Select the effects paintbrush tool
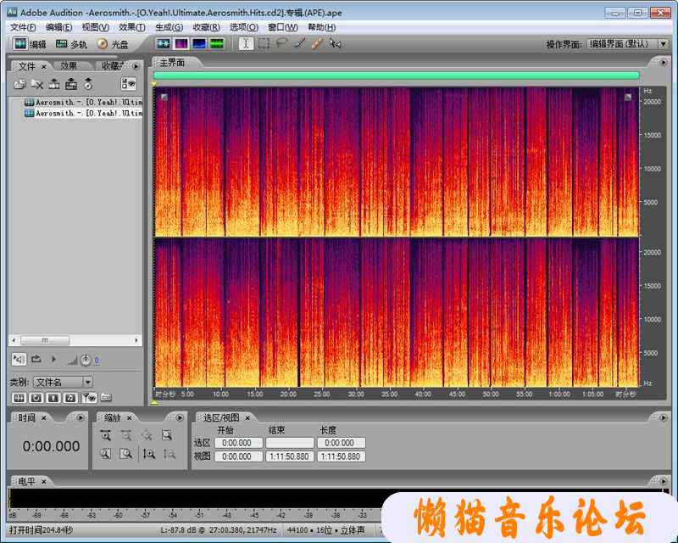This screenshot has height=543, width=678. click(x=300, y=44)
